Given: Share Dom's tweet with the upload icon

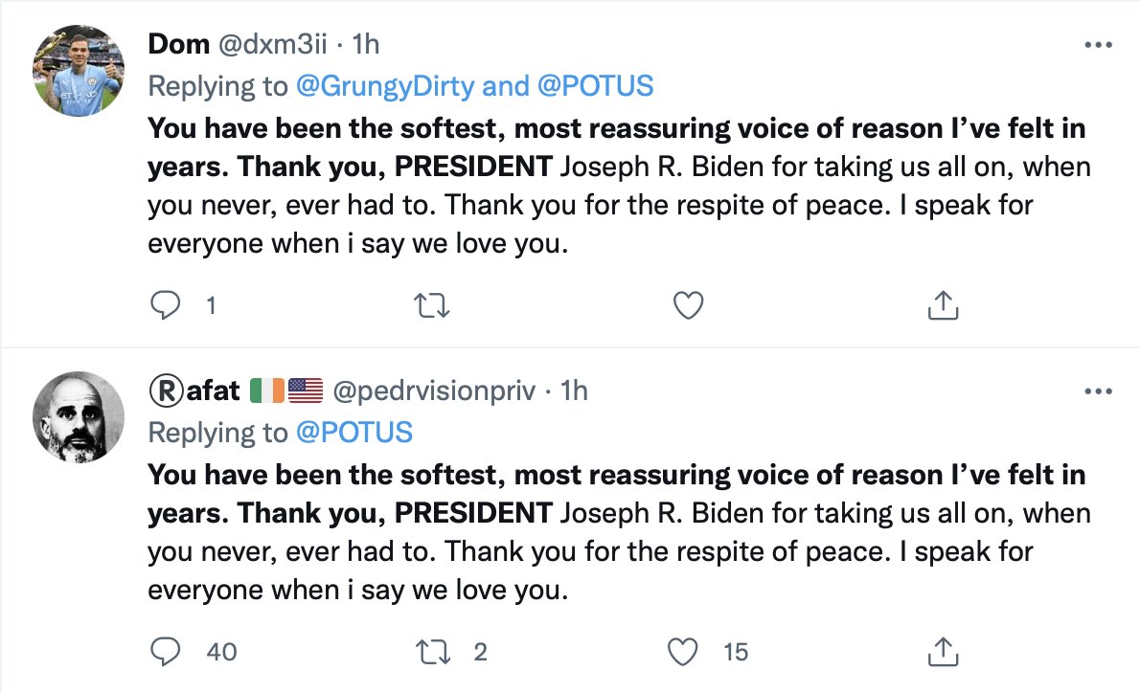Looking at the screenshot, I should coord(943,305).
